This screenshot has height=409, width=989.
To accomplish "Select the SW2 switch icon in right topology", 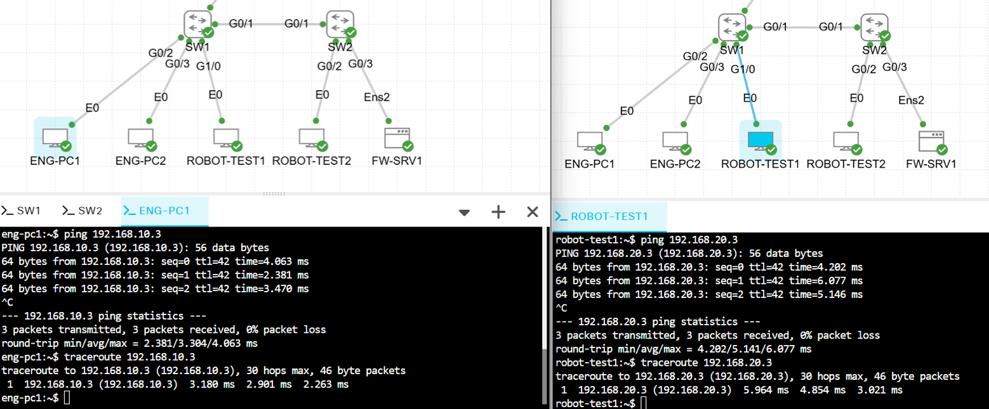I will (874, 27).
